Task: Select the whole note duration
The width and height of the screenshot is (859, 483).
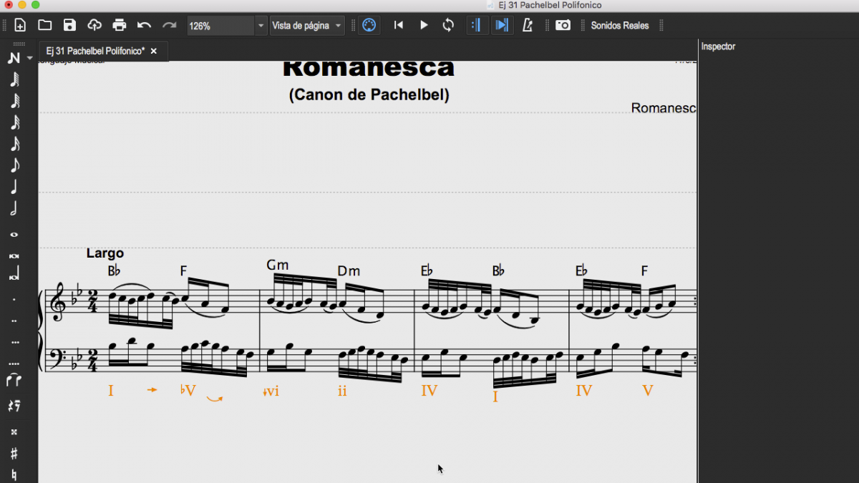Action: click(x=14, y=235)
